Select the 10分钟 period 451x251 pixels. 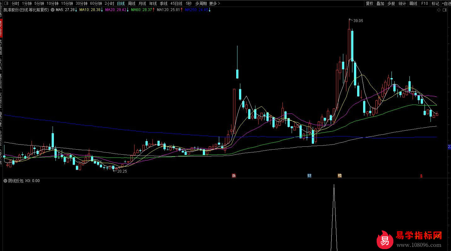52,3
